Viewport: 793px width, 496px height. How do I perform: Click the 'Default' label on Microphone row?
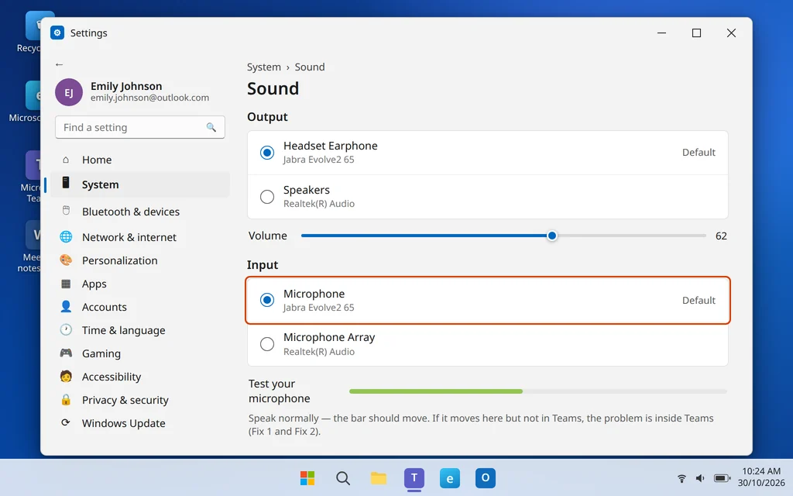coord(699,300)
